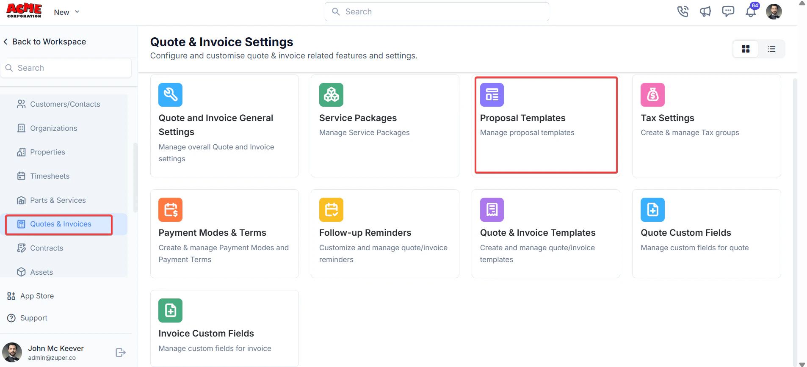Screen dimensions: 807x367
Task: Expand the New dropdown menu
Action: 67,12
